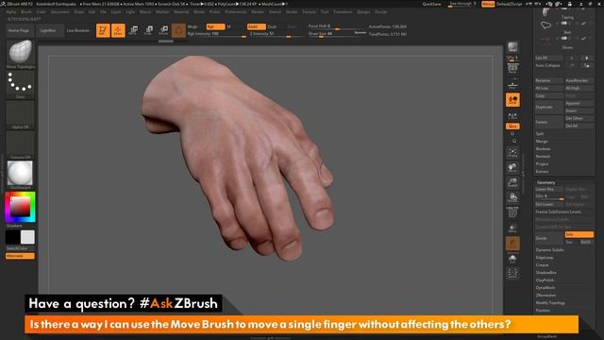Click the QuickSave button
This screenshot has width=604, height=340.
click(x=431, y=4)
